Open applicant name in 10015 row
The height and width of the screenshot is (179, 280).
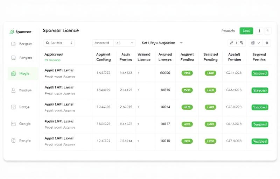[59, 138]
